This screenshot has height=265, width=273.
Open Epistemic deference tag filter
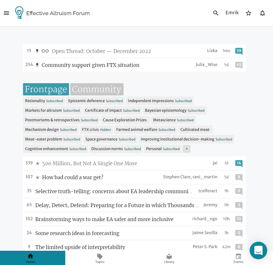pyautogui.click(x=95, y=101)
